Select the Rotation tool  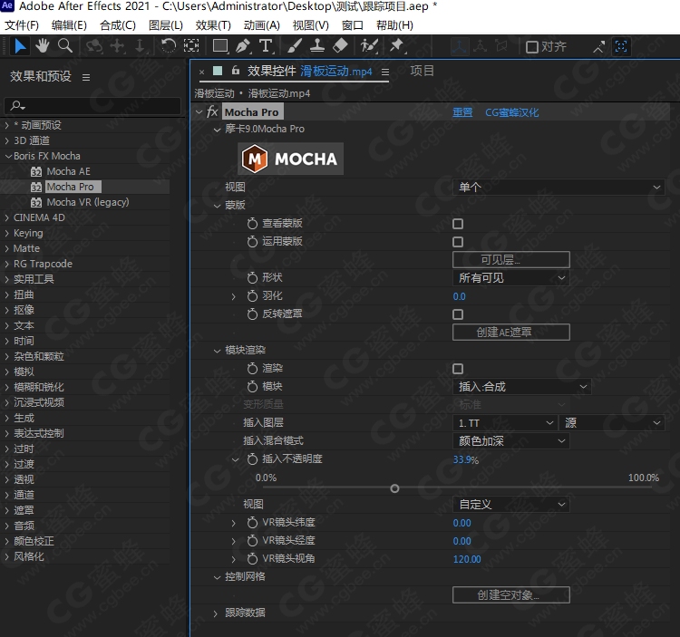[x=169, y=46]
